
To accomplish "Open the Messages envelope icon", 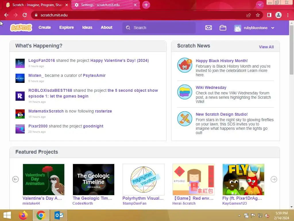I will pos(208,28).
